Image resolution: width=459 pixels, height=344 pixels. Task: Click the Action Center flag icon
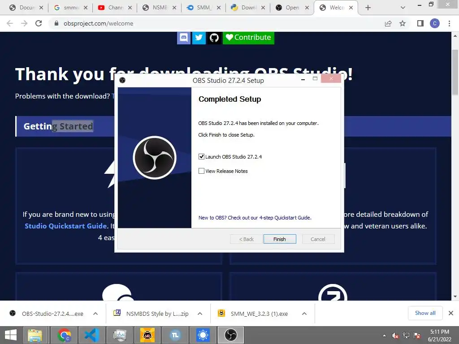[x=417, y=336]
